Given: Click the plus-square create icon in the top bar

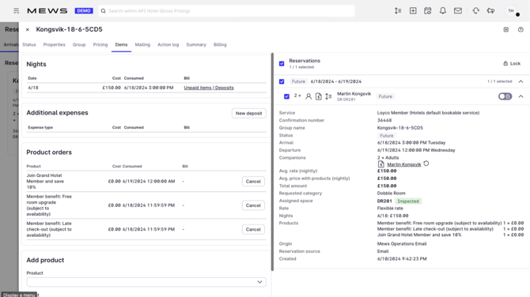Looking at the screenshot, I should pos(413,11).
